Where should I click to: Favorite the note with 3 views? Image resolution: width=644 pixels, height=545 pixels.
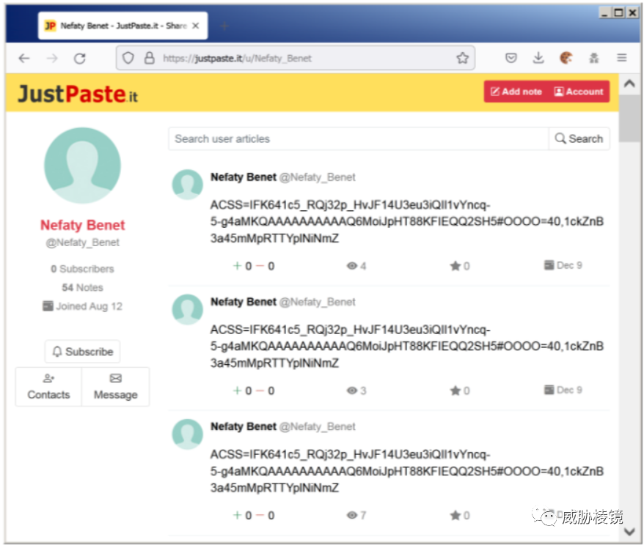click(x=455, y=390)
